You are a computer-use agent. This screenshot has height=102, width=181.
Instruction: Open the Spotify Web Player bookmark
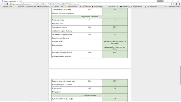[x=44, y=7]
